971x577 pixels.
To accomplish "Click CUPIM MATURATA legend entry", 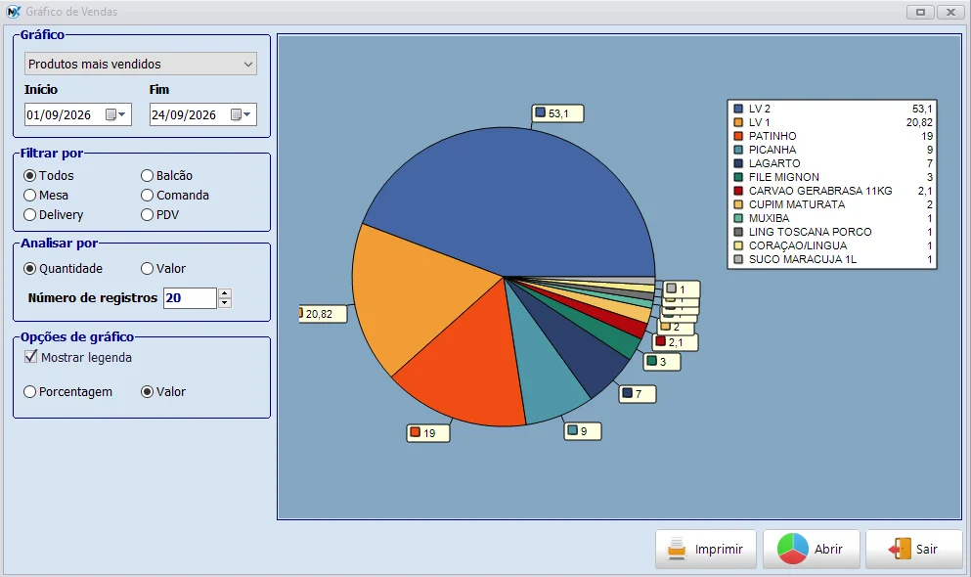I will click(797, 204).
